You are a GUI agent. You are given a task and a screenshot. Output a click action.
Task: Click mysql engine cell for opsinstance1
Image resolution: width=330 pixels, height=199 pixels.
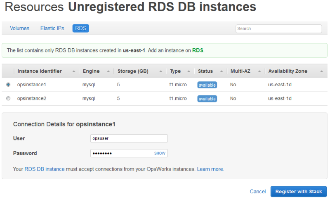point(89,85)
